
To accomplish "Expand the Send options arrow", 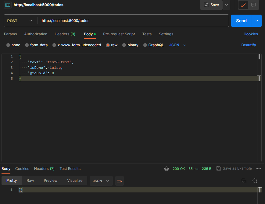I will (x=257, y=21).
